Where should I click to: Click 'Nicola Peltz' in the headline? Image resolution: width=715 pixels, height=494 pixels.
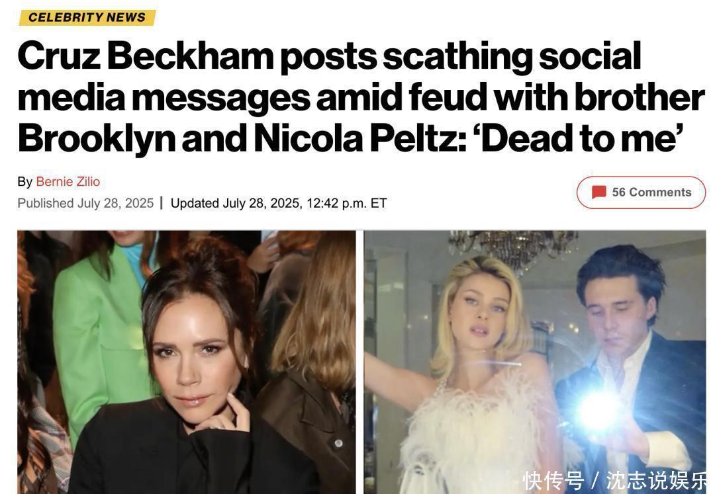[356, 137]
